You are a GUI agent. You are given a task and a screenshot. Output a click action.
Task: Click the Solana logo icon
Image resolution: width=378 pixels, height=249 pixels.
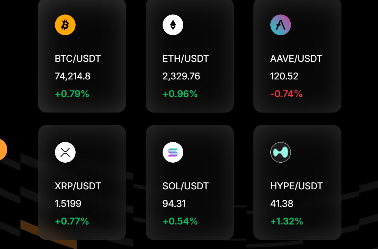coord(172,152)
